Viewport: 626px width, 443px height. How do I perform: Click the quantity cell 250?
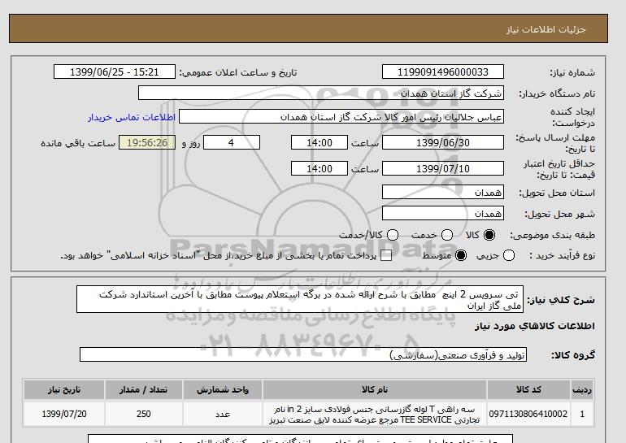point(144,415)
